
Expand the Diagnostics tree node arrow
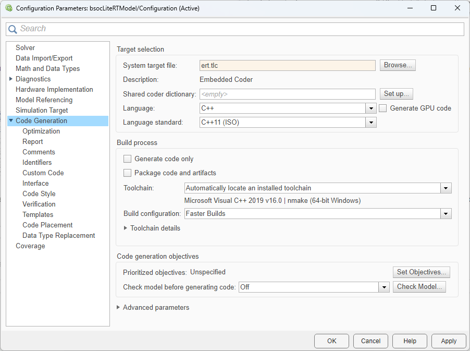[11, 79]
